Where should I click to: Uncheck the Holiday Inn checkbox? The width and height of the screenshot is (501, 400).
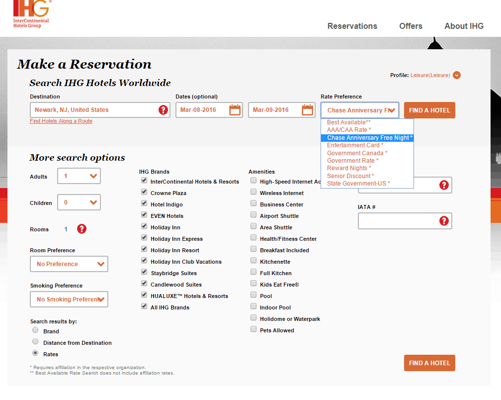point(145,226)
